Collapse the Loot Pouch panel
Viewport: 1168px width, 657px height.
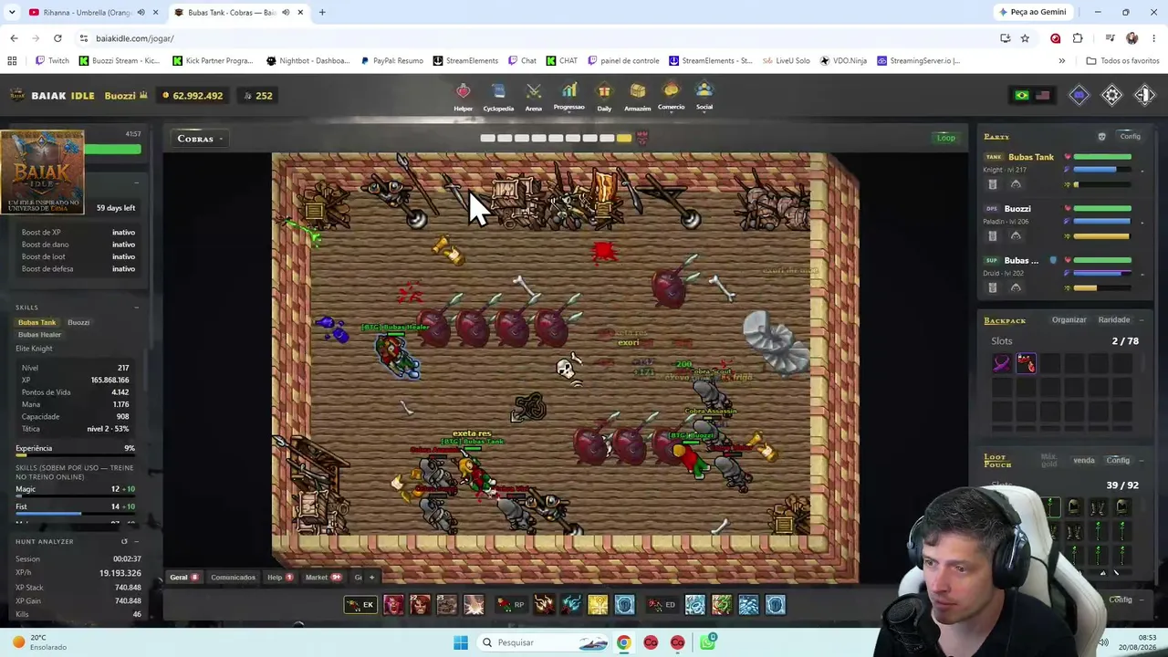click(1142, 461)
